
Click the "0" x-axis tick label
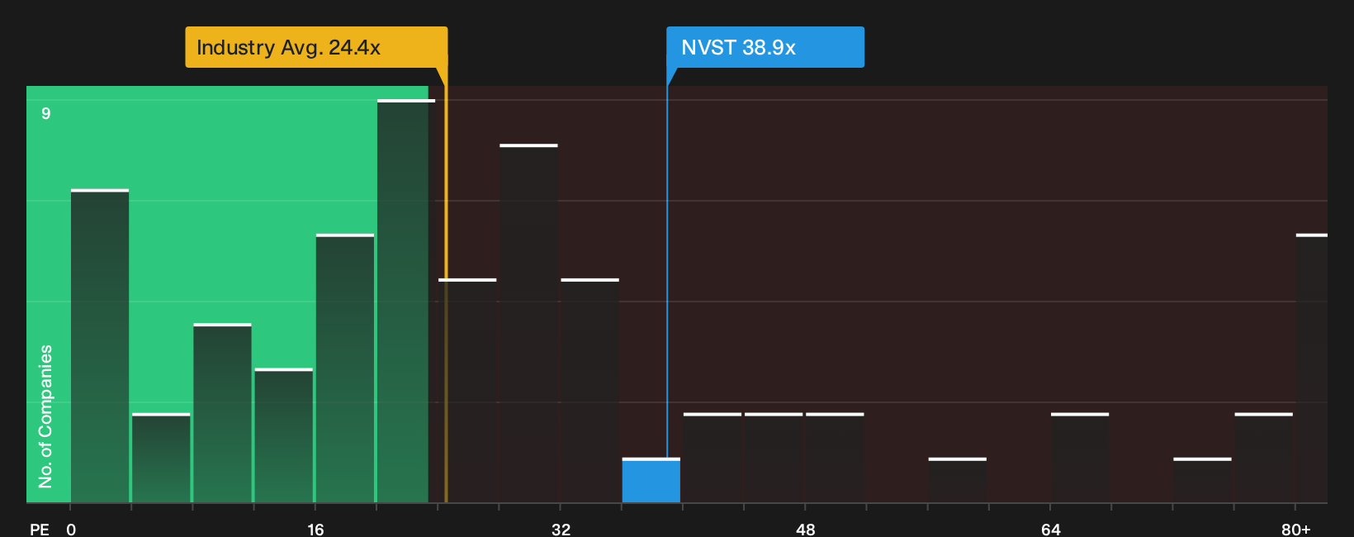[x=71, y=530]
